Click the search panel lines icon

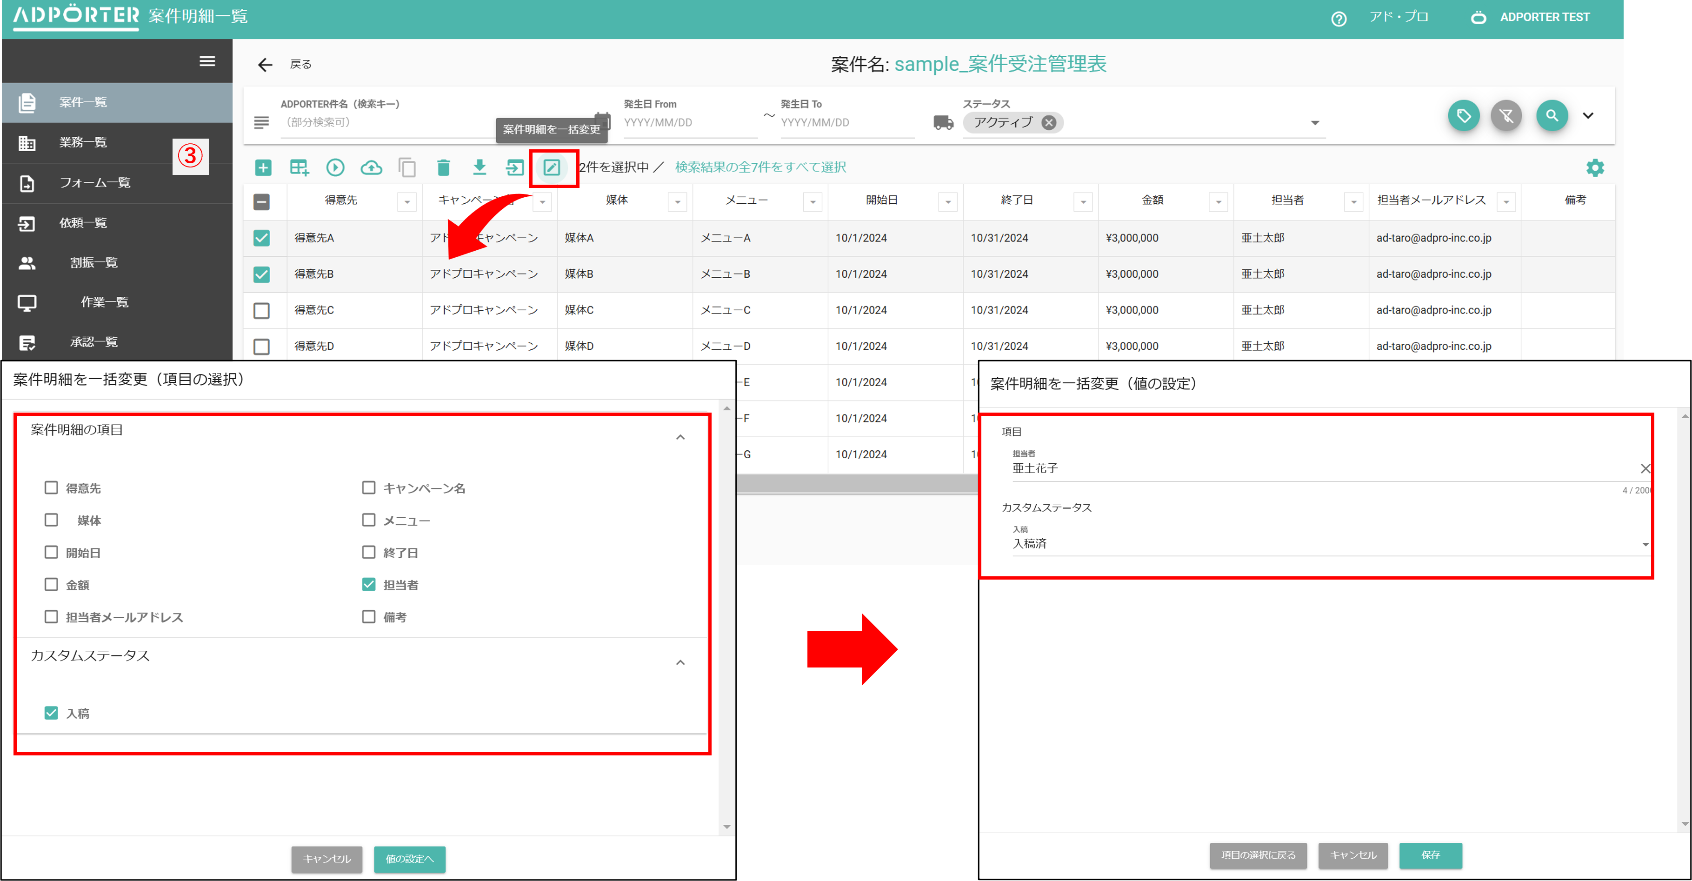(261, 122)
